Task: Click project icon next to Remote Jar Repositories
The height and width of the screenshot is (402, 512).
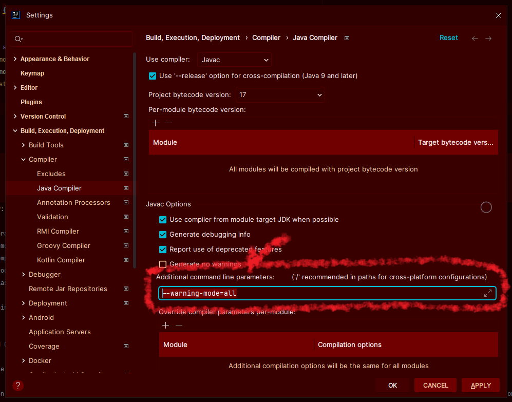Action: [126, 289]
